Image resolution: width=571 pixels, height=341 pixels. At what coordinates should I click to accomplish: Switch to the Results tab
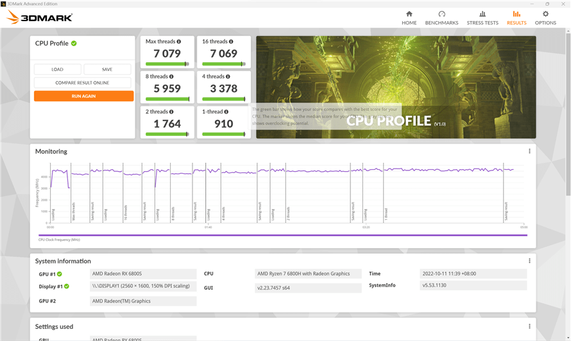point(516,17)
